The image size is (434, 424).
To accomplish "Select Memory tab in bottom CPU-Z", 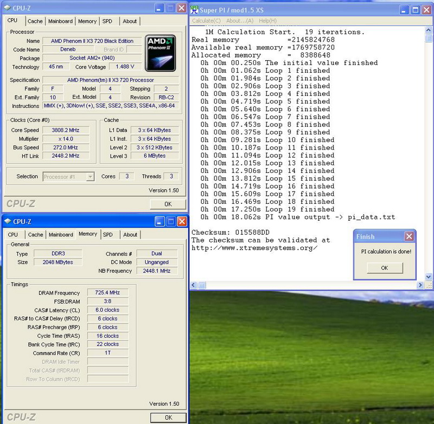I will pos(88,234).
